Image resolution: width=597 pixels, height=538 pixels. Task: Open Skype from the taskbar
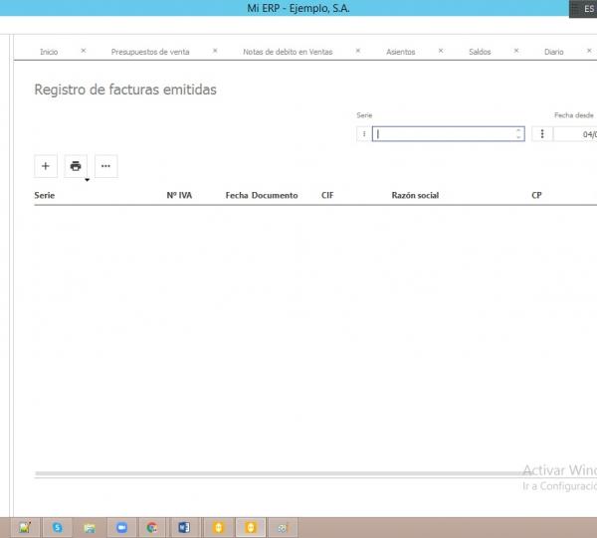(x=58, y=527)
